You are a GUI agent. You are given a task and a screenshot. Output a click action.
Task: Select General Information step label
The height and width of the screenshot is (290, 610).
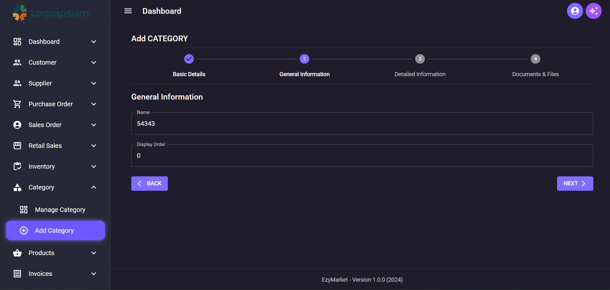(305, 74)
